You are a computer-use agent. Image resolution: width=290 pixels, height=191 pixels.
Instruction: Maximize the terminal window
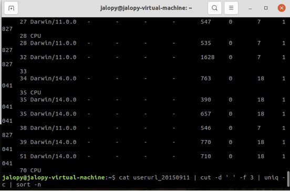[266, 8]
